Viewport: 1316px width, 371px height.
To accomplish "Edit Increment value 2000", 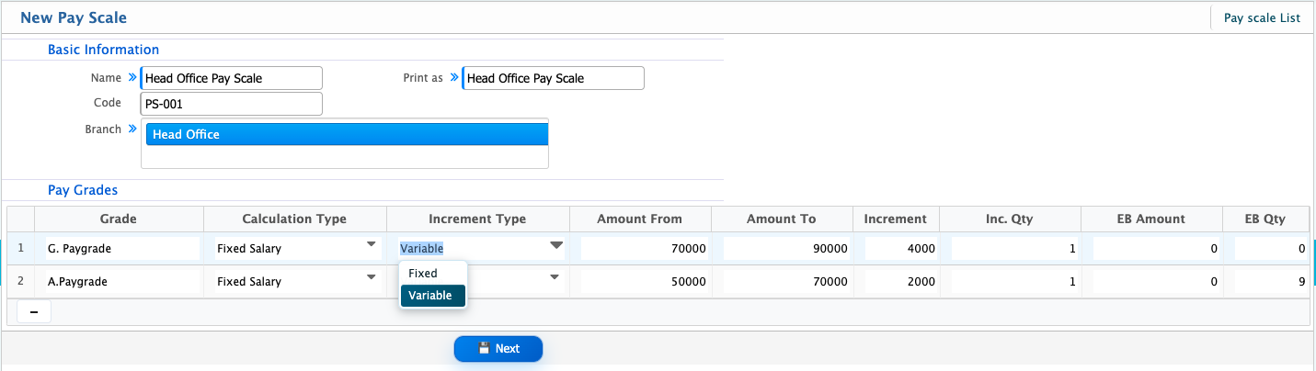I will click(x=901, y=282).
